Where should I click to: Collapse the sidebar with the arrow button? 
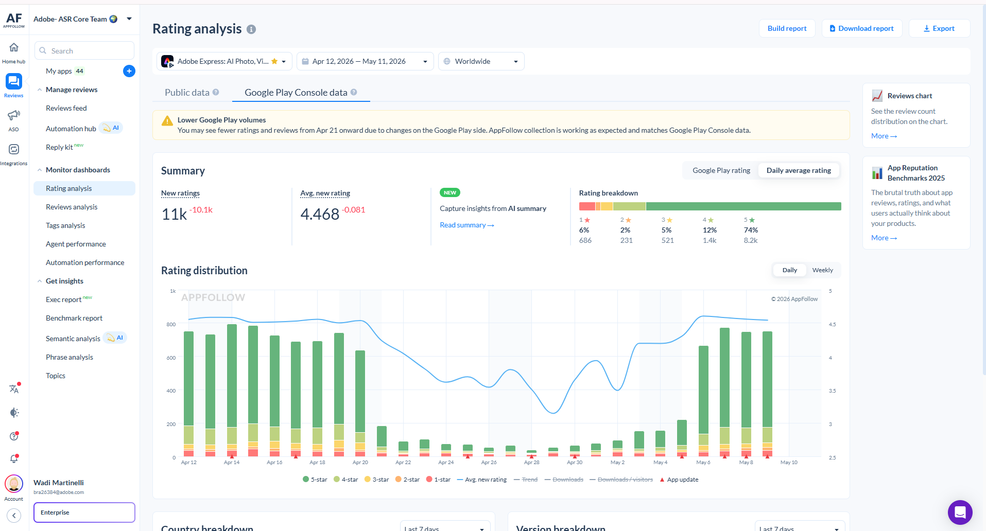tap(14, 515)
